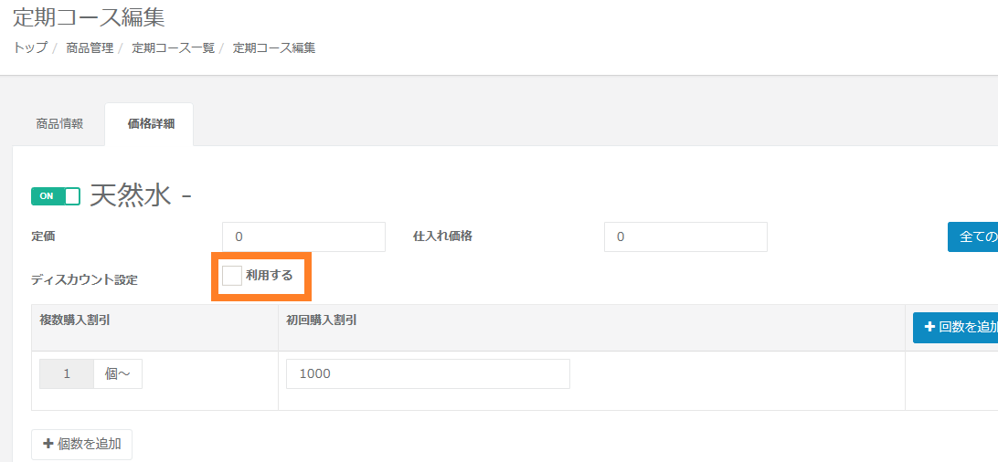The image size is (998, 462).
Task: Click the 初回購入割引 column header
Action: pyautogui.click(x=321, y=320)
